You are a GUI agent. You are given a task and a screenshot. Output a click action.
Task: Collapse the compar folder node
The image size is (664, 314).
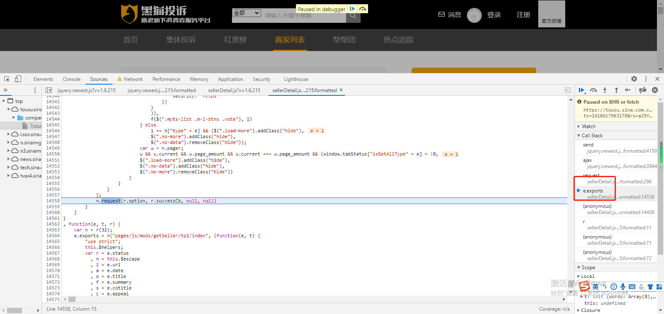(x=14, y=118)
